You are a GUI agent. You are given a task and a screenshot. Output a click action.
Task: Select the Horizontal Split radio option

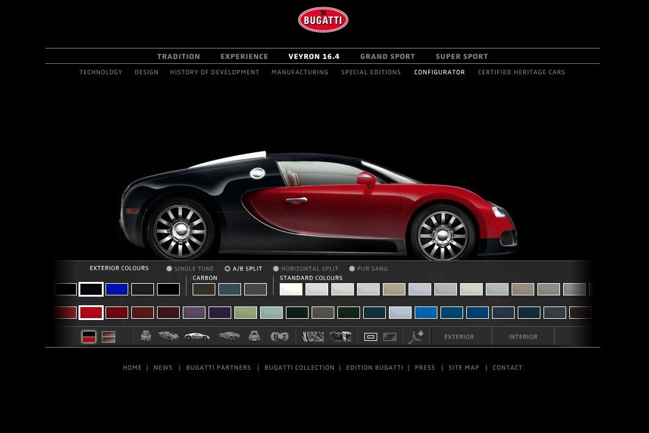[x=276, y=268]
